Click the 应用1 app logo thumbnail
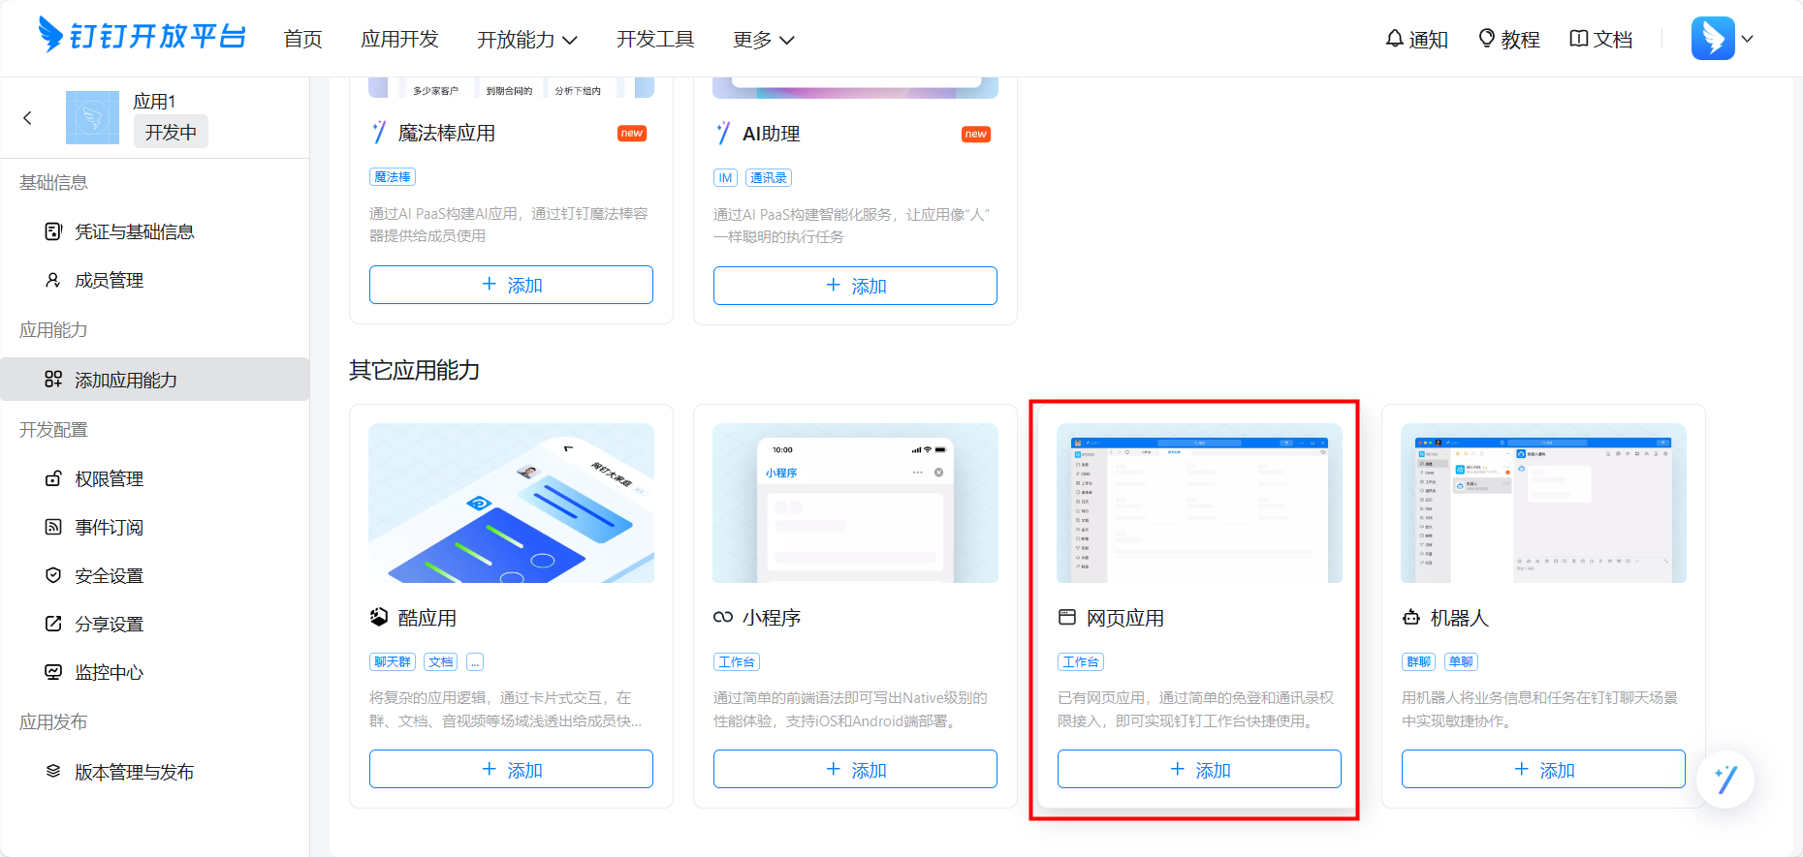 92,117
